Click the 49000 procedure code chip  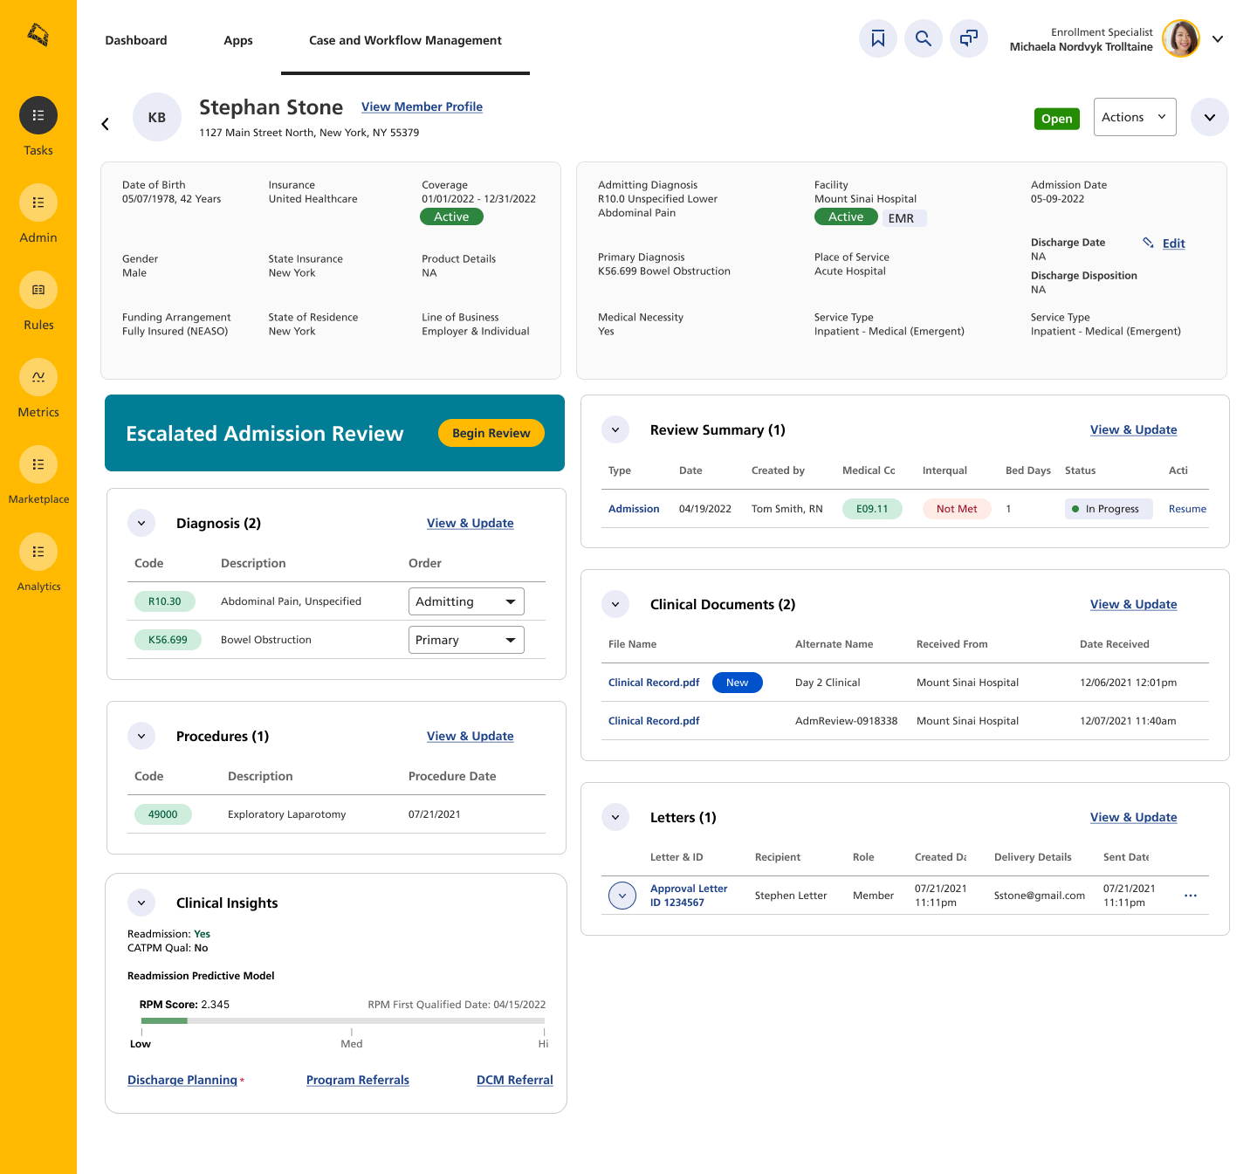[x=163, y=814]
